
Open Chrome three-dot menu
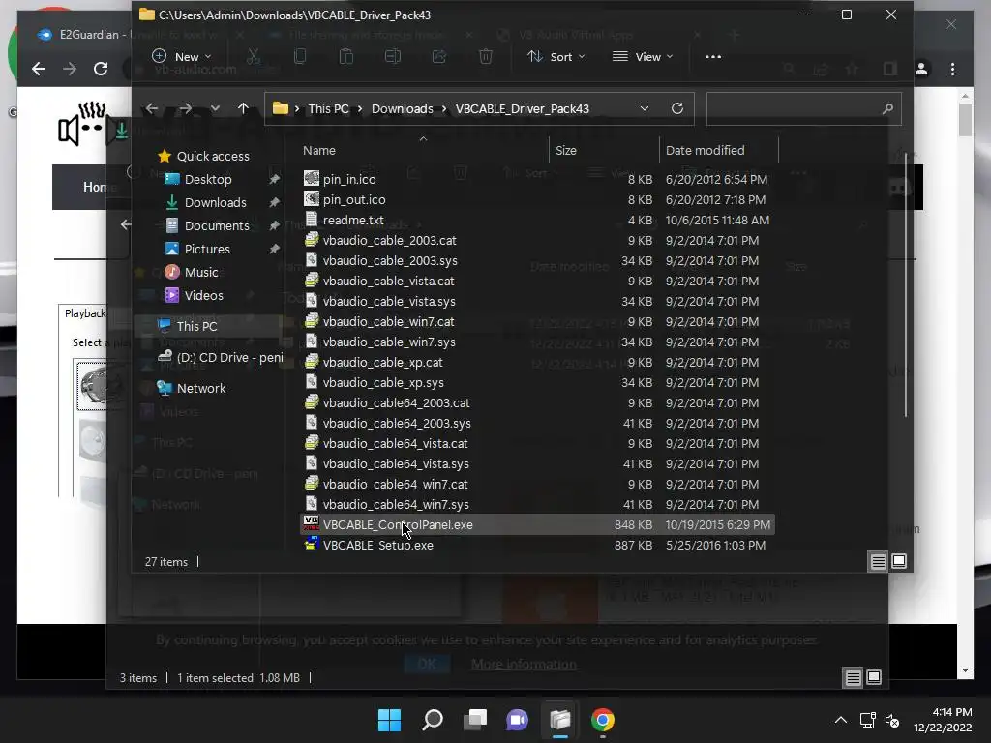[x=952, y=69]
